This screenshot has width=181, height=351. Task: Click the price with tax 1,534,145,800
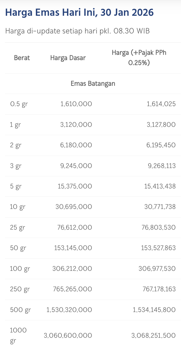point(154,310)
